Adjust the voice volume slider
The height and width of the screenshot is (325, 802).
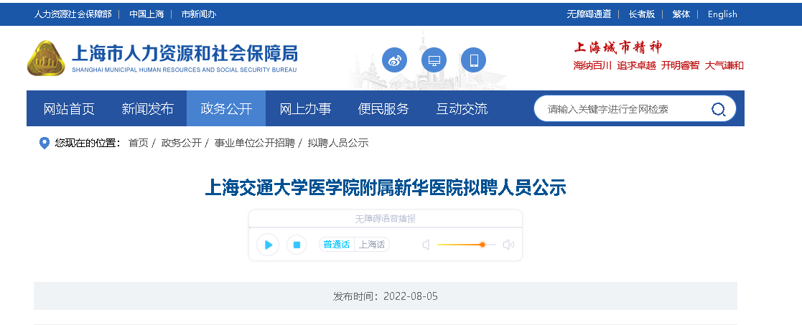coord(466,245)
